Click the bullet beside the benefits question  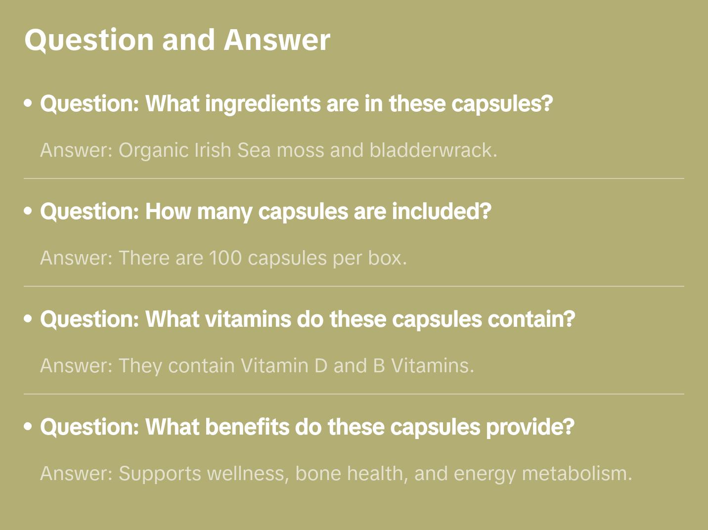28,427
